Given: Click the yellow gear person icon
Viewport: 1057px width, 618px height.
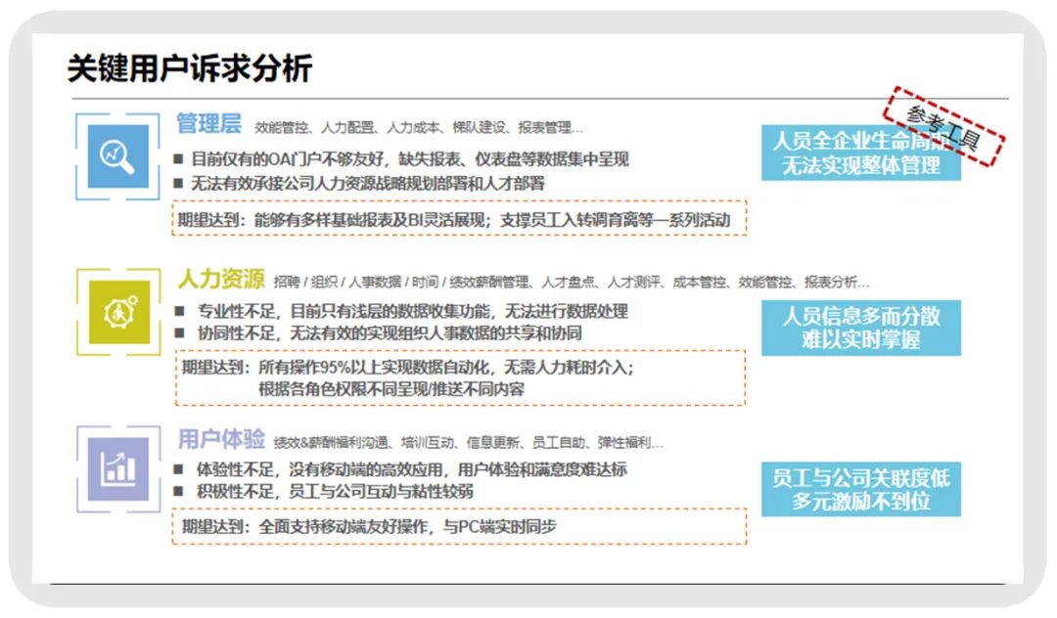Looking at the screenshot, I should coord(119,312).
